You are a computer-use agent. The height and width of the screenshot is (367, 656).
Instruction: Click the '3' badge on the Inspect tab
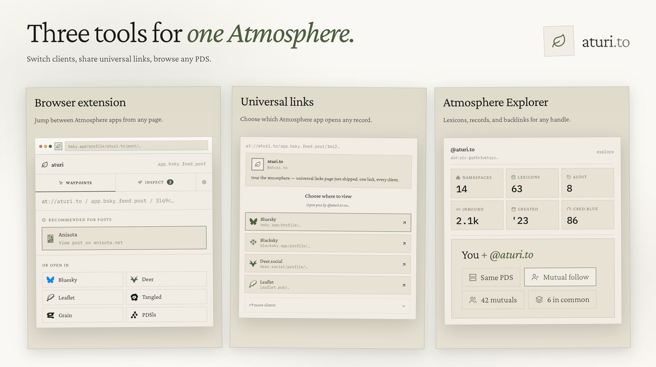[x=170, y=182]
